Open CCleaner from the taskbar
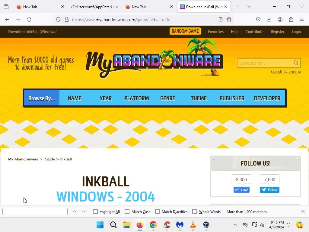 tap(167, 225)
